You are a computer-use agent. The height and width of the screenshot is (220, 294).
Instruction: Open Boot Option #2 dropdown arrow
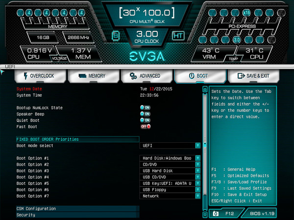[198, 164]
